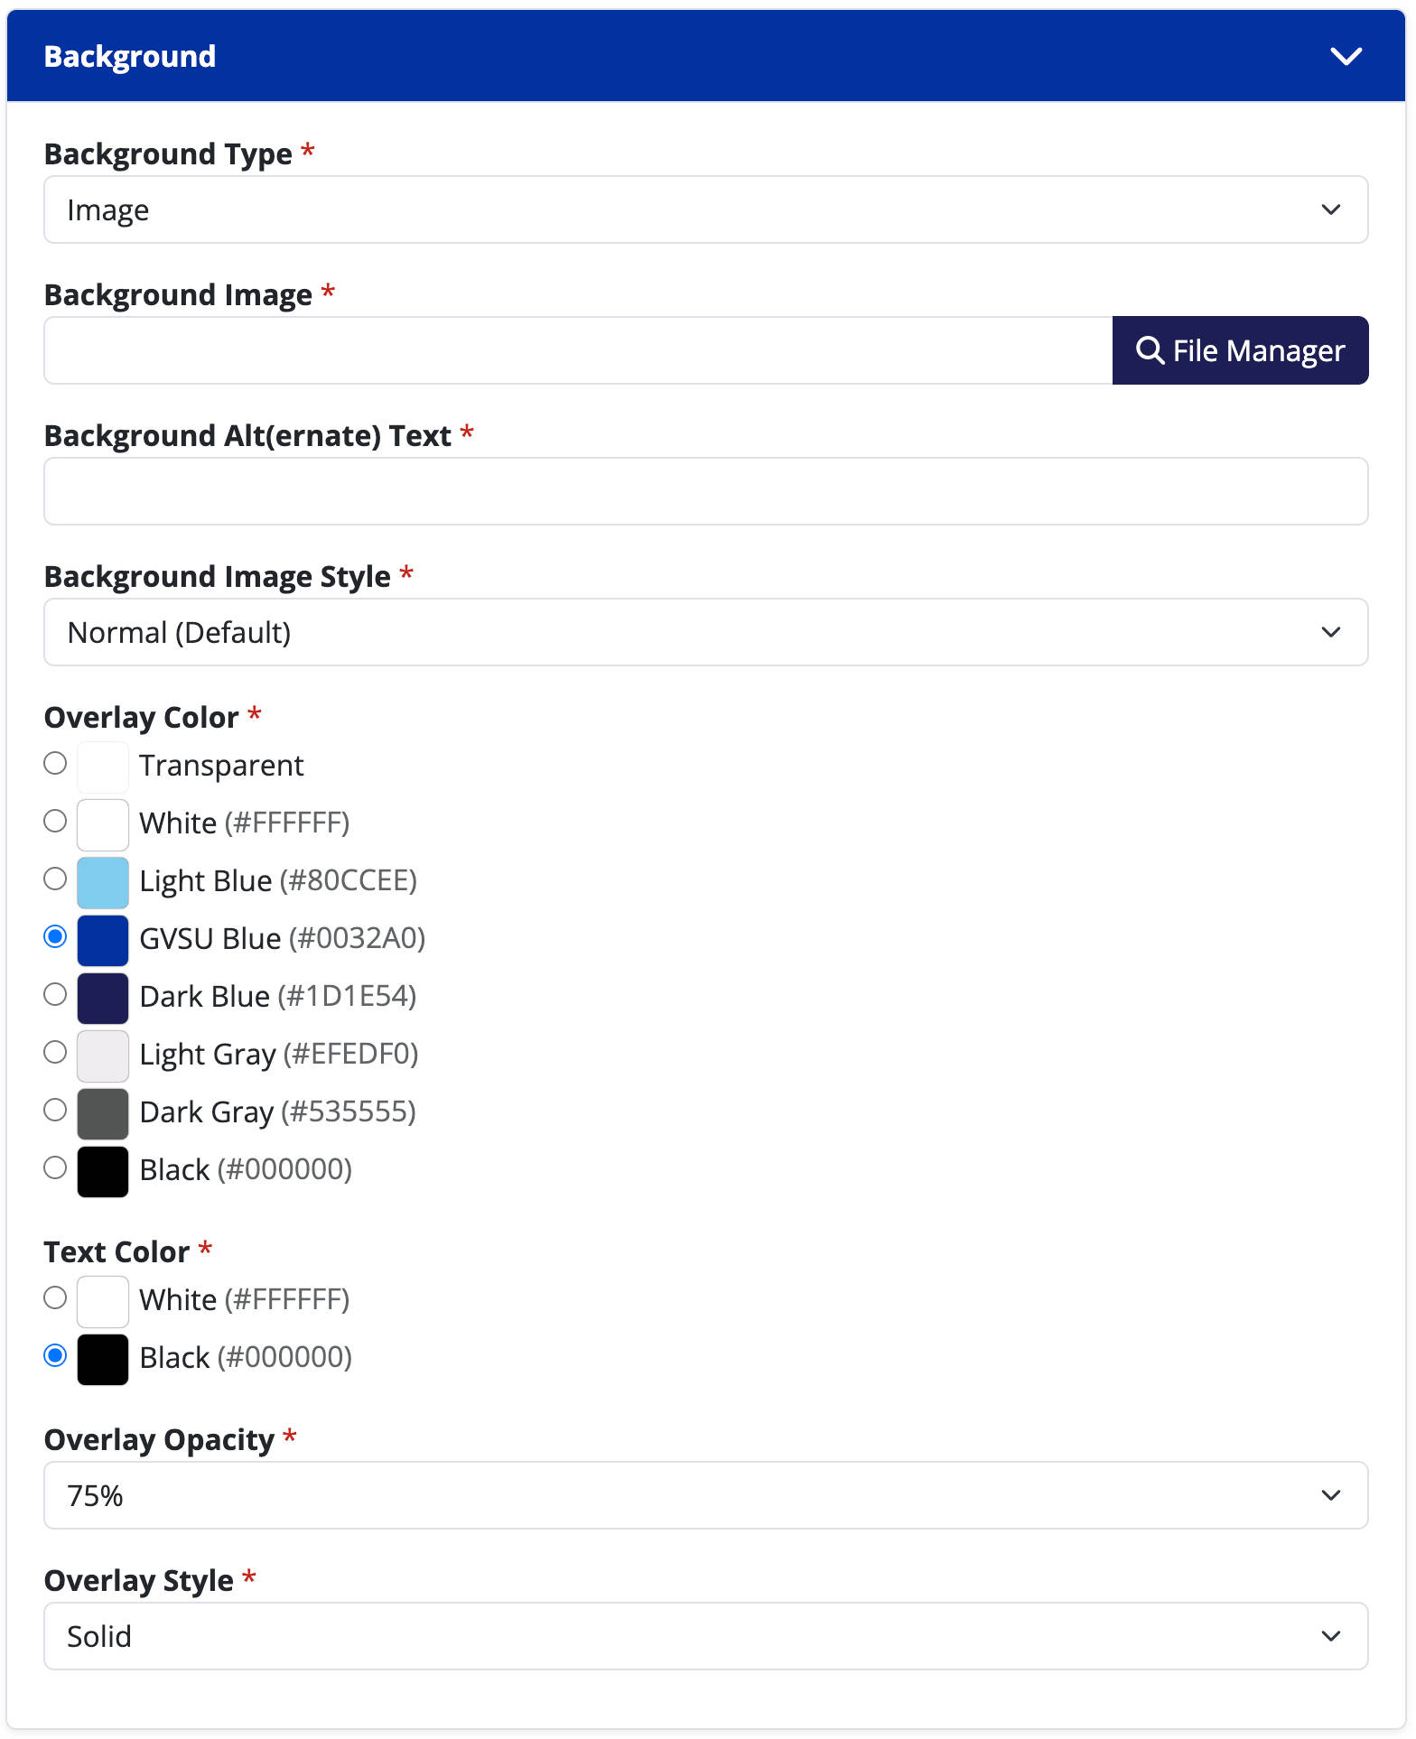Image resolution: width=1416 pixels, height=1739 pixels.
Task: Click the Black text color swatch
Action: click(103, 1359)
